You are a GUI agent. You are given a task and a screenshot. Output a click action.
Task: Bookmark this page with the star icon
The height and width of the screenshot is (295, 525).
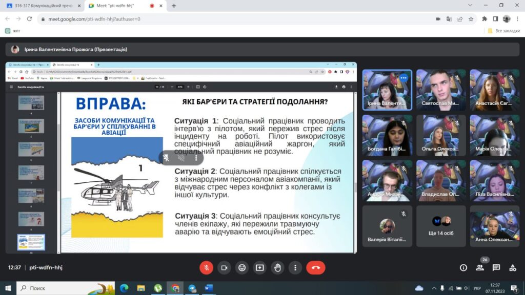[x=471, y=19]
